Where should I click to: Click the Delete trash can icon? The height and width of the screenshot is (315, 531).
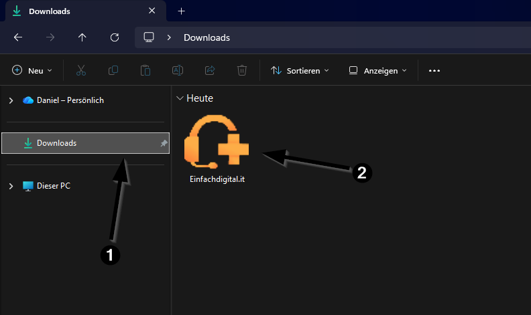click(x=242, y=70)
